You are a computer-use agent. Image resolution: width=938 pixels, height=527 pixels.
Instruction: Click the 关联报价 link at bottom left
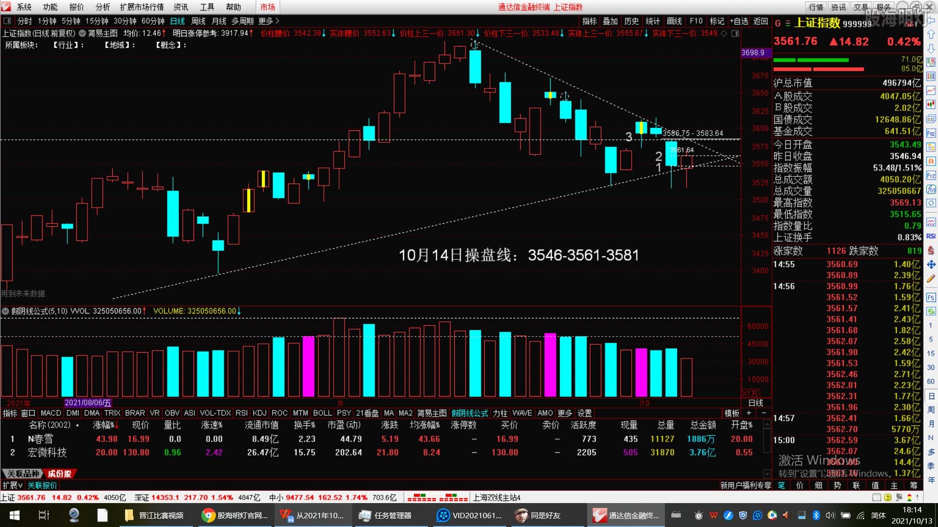point(42,485)
